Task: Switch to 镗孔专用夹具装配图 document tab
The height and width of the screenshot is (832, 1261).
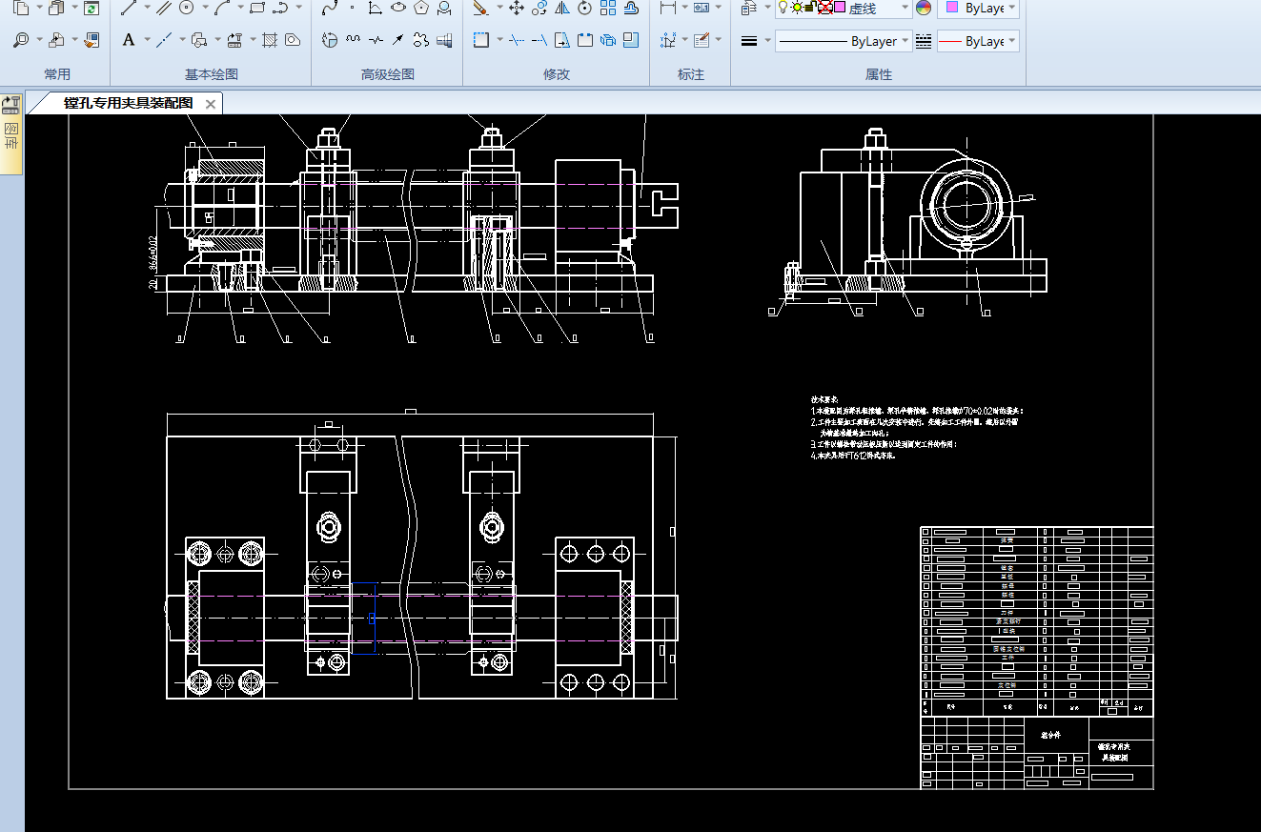Action: [x=128, y=103]
